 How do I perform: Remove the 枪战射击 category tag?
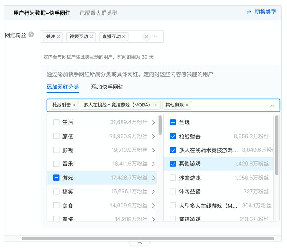pos(74,105)
